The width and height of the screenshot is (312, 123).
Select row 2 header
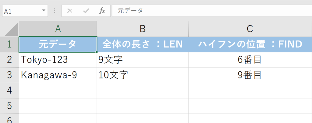coord(9,60)
